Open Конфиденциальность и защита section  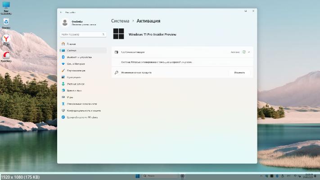83,111
